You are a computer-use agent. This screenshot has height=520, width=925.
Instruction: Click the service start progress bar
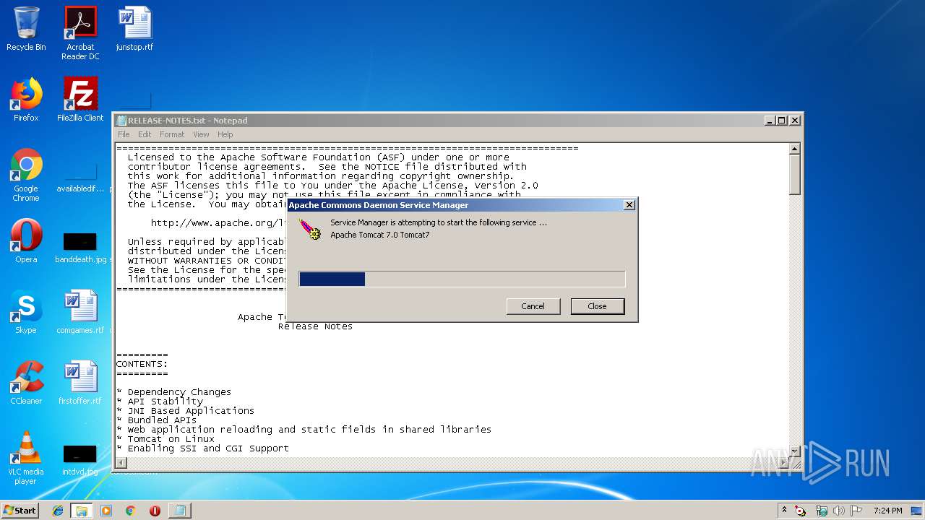pos(462,279)
